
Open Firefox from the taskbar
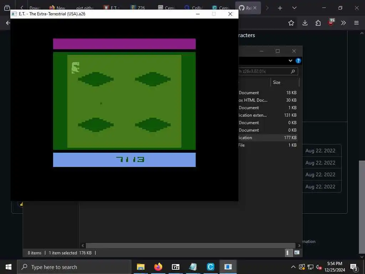point(158,267)
